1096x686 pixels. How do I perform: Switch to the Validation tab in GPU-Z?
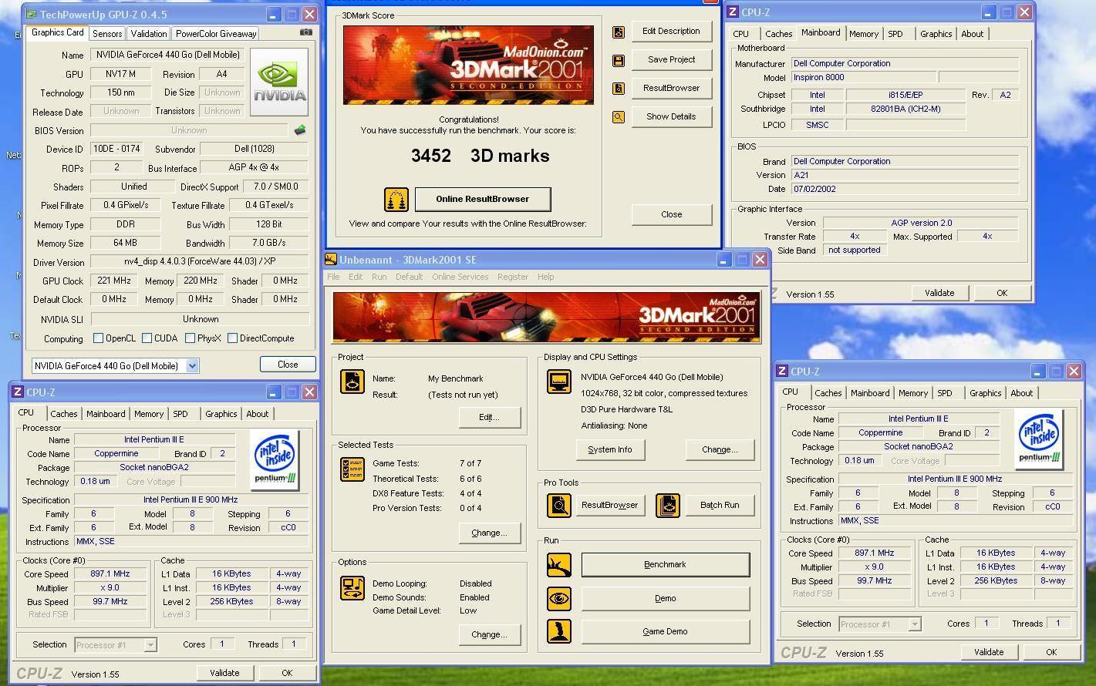click(148, 34)
